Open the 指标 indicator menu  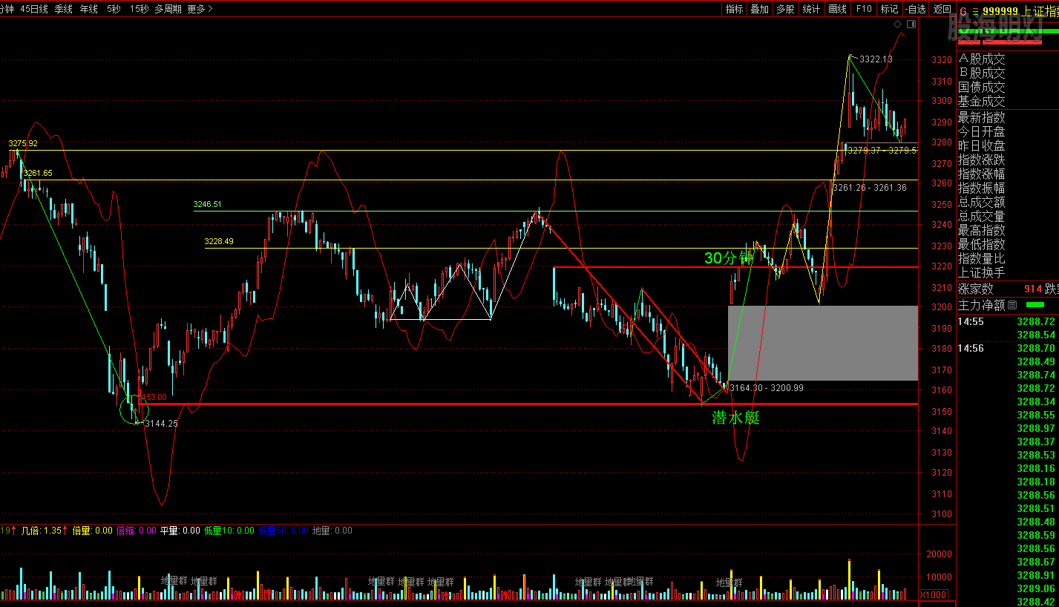pyautogui.click(x=735, y=9)
